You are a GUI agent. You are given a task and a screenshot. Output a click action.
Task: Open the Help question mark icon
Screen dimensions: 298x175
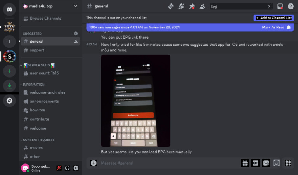coord(291,6)
